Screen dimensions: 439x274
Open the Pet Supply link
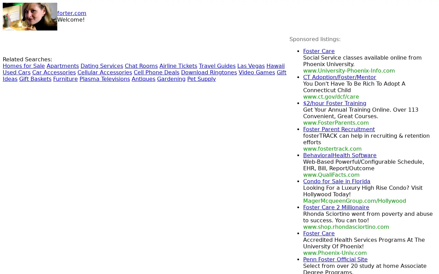pos(201,79)
